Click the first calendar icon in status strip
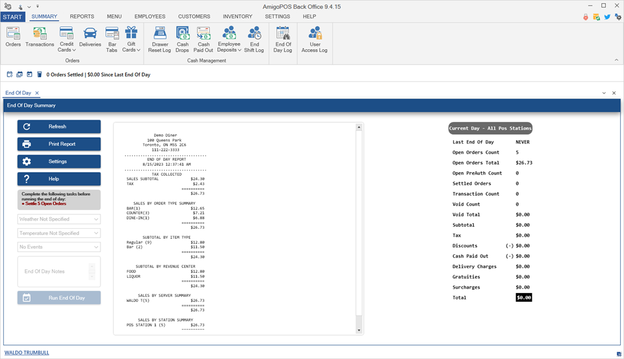This screenshot has width=624, height=359. (9, 74)
